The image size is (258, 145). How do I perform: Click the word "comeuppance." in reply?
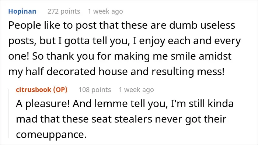point(51,135)
